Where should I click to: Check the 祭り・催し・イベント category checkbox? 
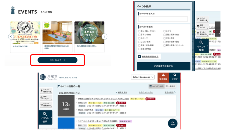[x=139, y=31]
